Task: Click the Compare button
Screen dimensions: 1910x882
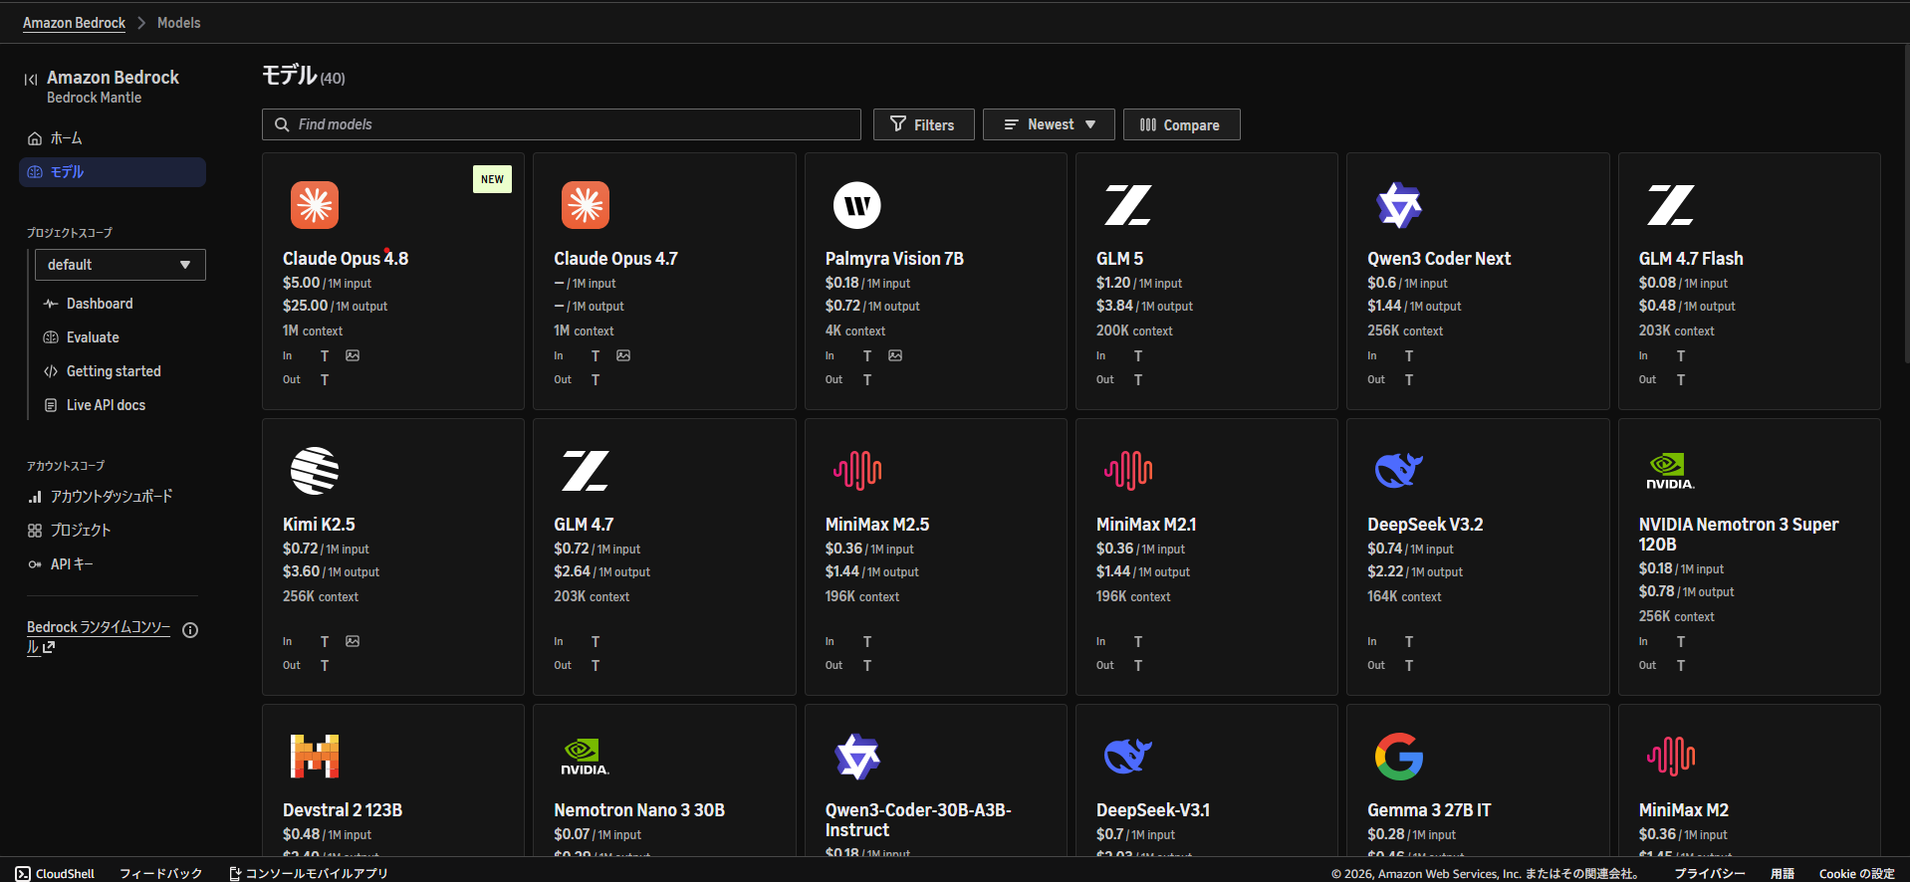Action: [x=1181, y=124]
